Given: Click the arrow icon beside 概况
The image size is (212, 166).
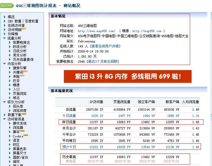Looking at the screenshot, I should (5, 17).
